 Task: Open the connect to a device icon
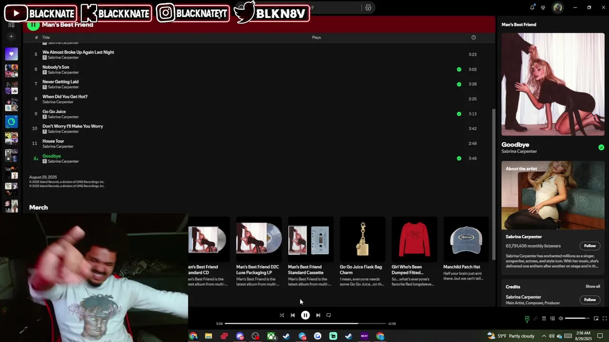point(552,318)
